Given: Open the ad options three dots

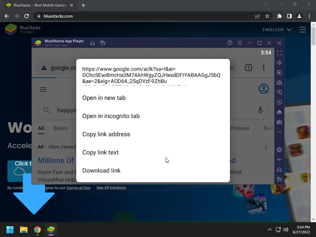Looking at the screenshot, I should pos(266,147).
